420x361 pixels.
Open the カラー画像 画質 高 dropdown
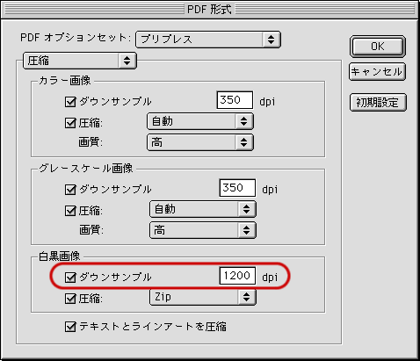[x=200, y=142]
